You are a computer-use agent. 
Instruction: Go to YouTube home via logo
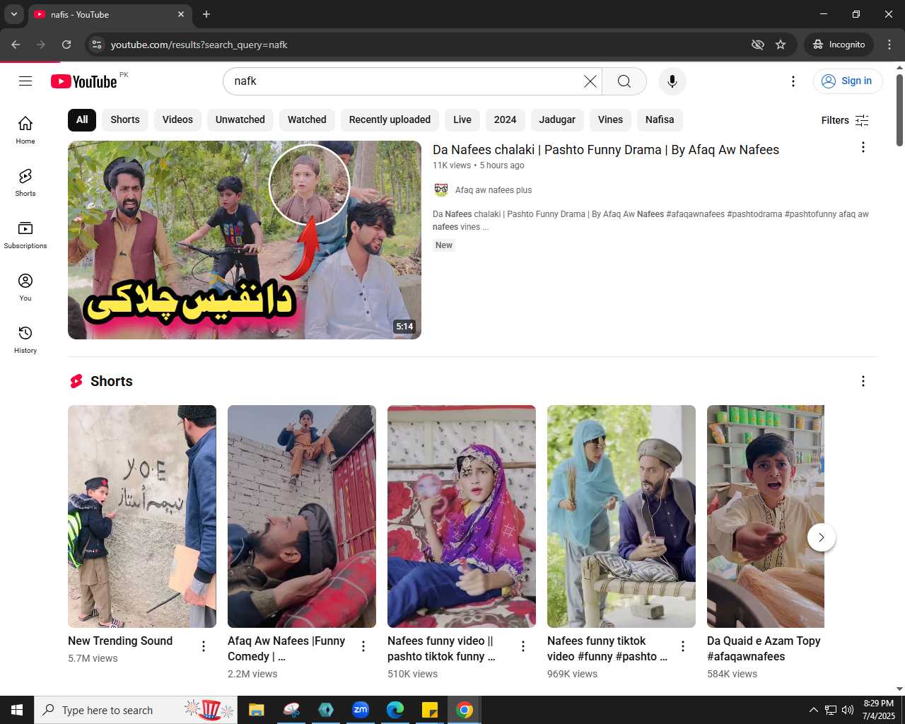84,81
